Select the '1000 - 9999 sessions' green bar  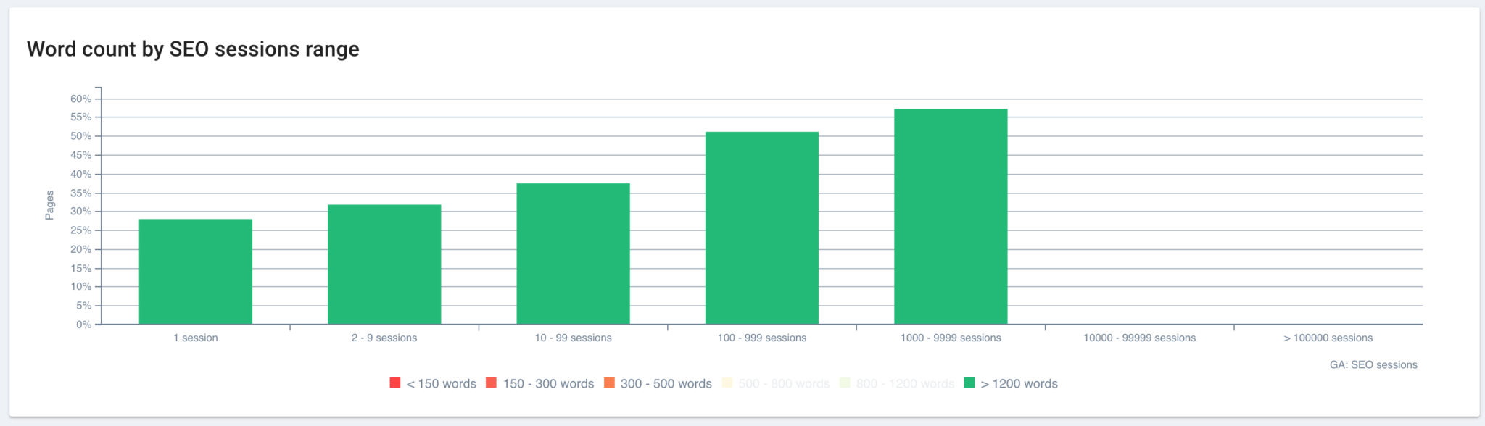[x=951, y=217]
